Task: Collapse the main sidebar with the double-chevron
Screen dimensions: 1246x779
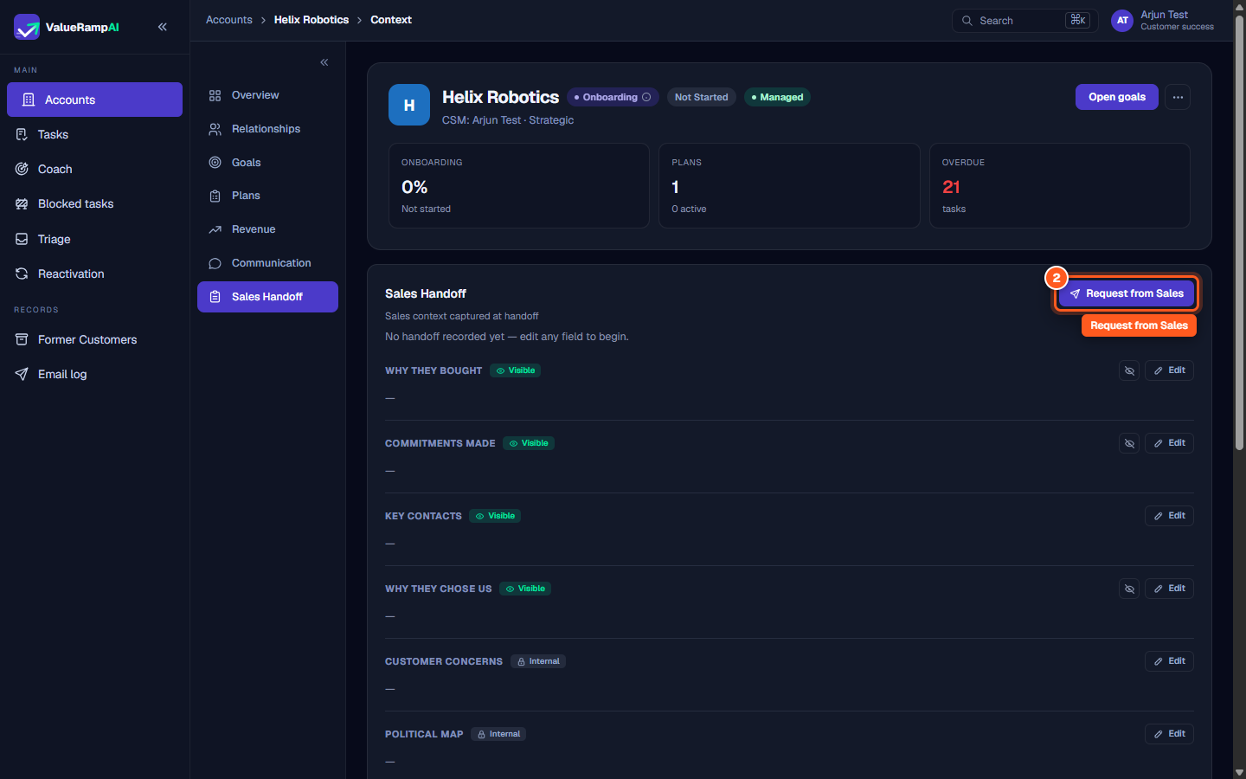Action: 163,27
